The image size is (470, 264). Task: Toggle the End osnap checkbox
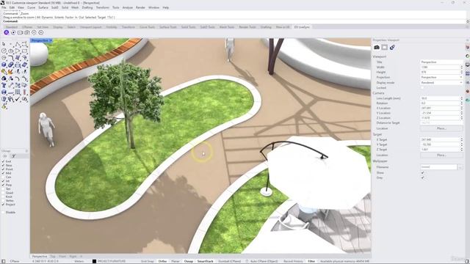3,161
